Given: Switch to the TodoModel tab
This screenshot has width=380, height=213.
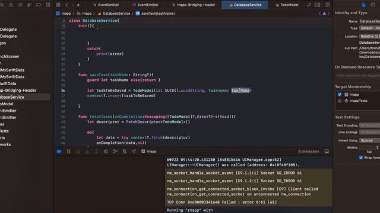Looking at the screenshot, I should click(287, 5).
